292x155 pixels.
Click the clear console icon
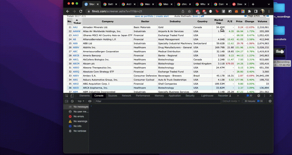click(x=72, y=101)
